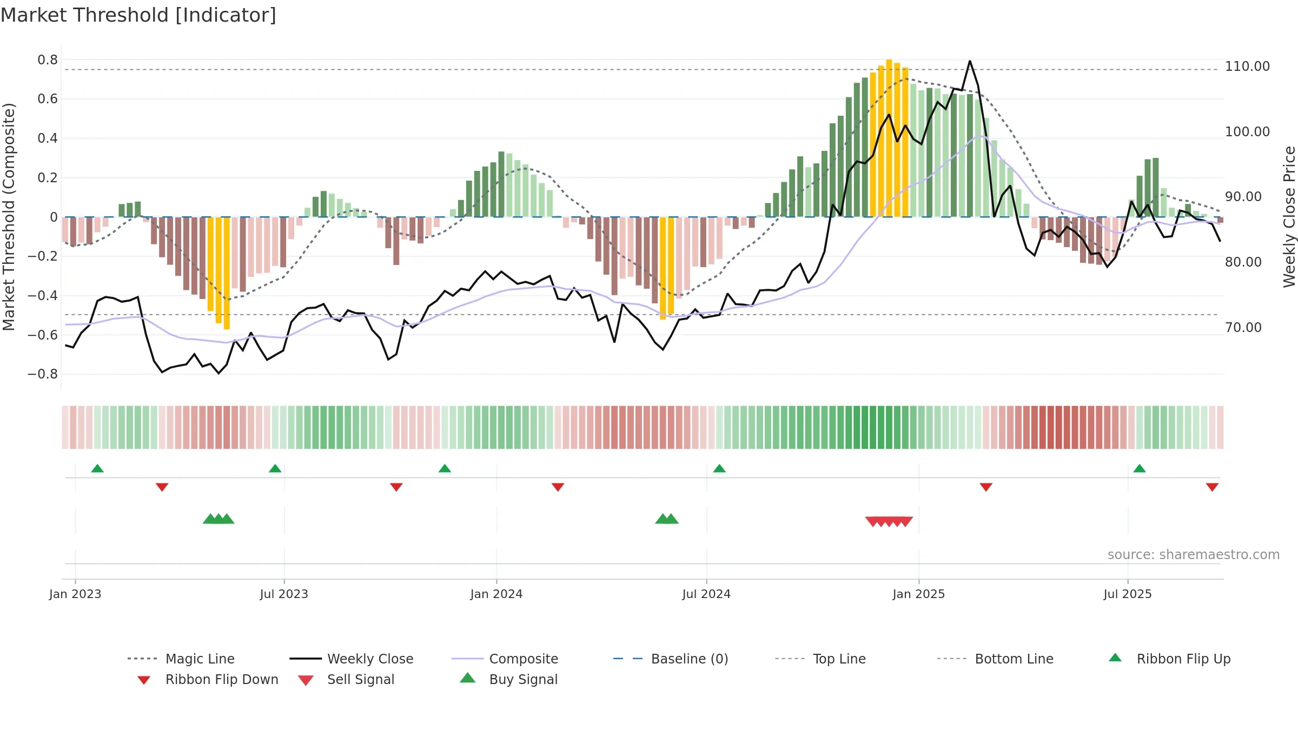Toggle the Composite legend entry
The width and height of the screenshot is (1298, 730).
pyautogui.click(x=505, y=659)
